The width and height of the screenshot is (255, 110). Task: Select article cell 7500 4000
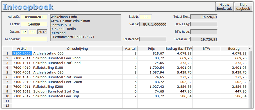pos(22,53)
